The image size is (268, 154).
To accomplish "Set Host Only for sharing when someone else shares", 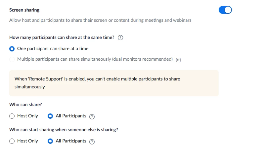I will pyautogui.click(x=12, y=141).
